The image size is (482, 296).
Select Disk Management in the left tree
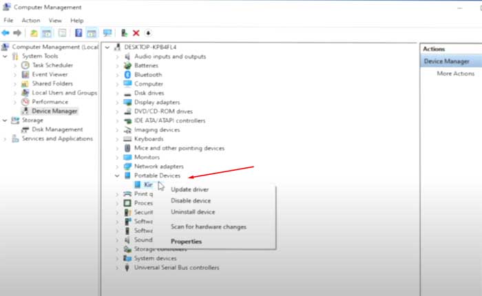point(57,129)
